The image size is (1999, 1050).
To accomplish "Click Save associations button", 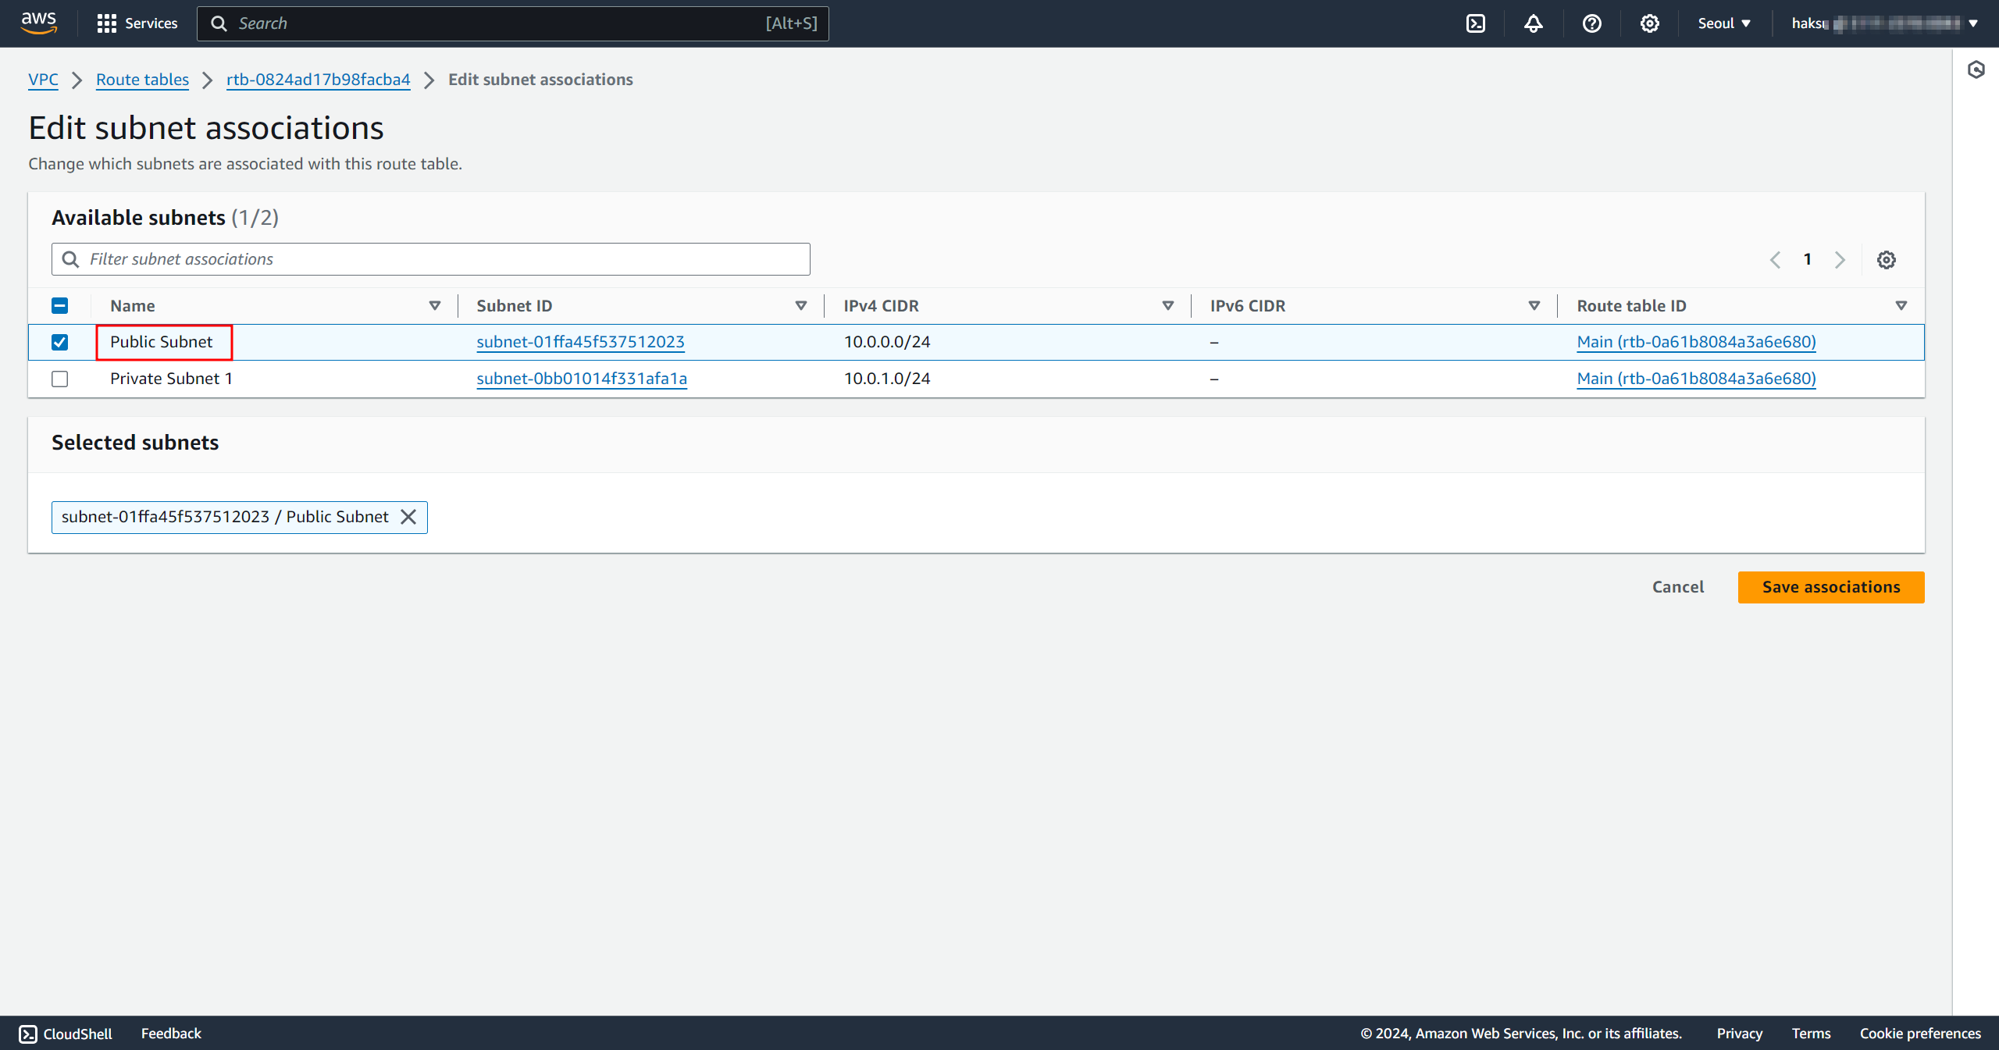I will click(x=1830, y=587).
